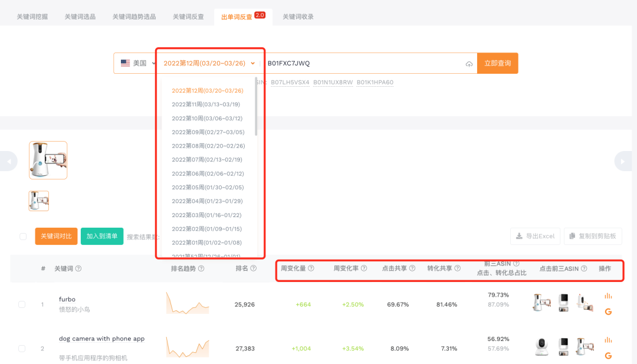Tick the checkbox for the furbo row
The width and height of the screenshot is (637, 364).
(x=22, y=304)
